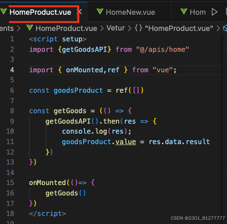Screen dimensions: 227x224
Task: Select HomeProduct.vue in the breadcrumb
Action: tap(66, 29)
